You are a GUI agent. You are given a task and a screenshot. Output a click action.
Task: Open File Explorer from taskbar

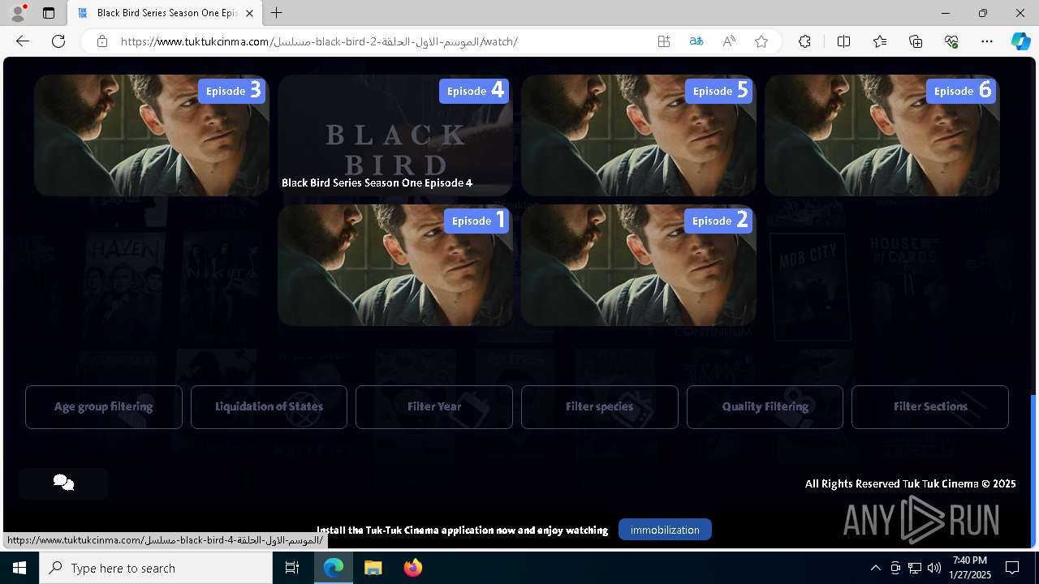(x=373, y=568)
